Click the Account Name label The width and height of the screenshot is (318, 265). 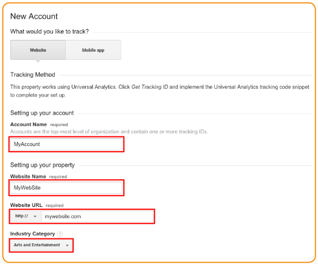tap(28, 124)
